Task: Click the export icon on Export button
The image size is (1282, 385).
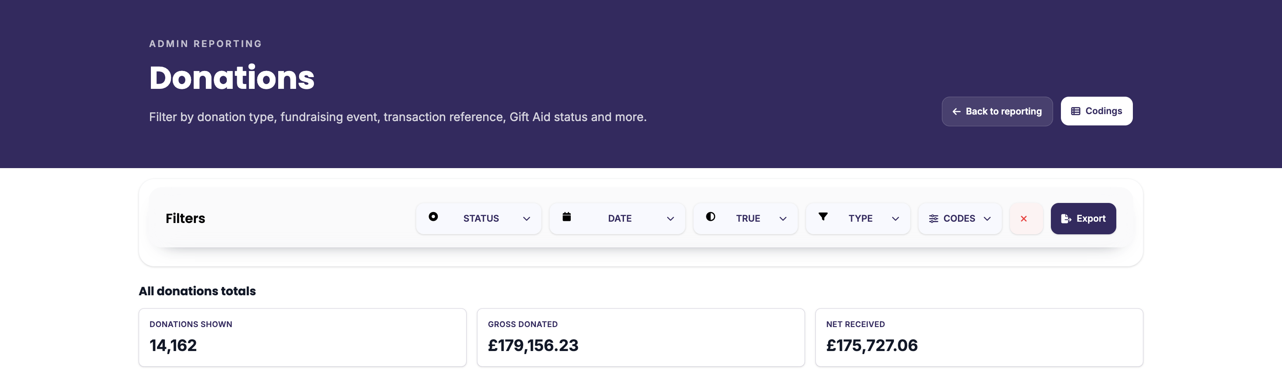Action: point(1066,219)
